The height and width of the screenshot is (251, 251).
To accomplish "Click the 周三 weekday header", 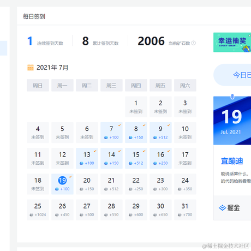I will pyautogui.click(x=111, y=85).
